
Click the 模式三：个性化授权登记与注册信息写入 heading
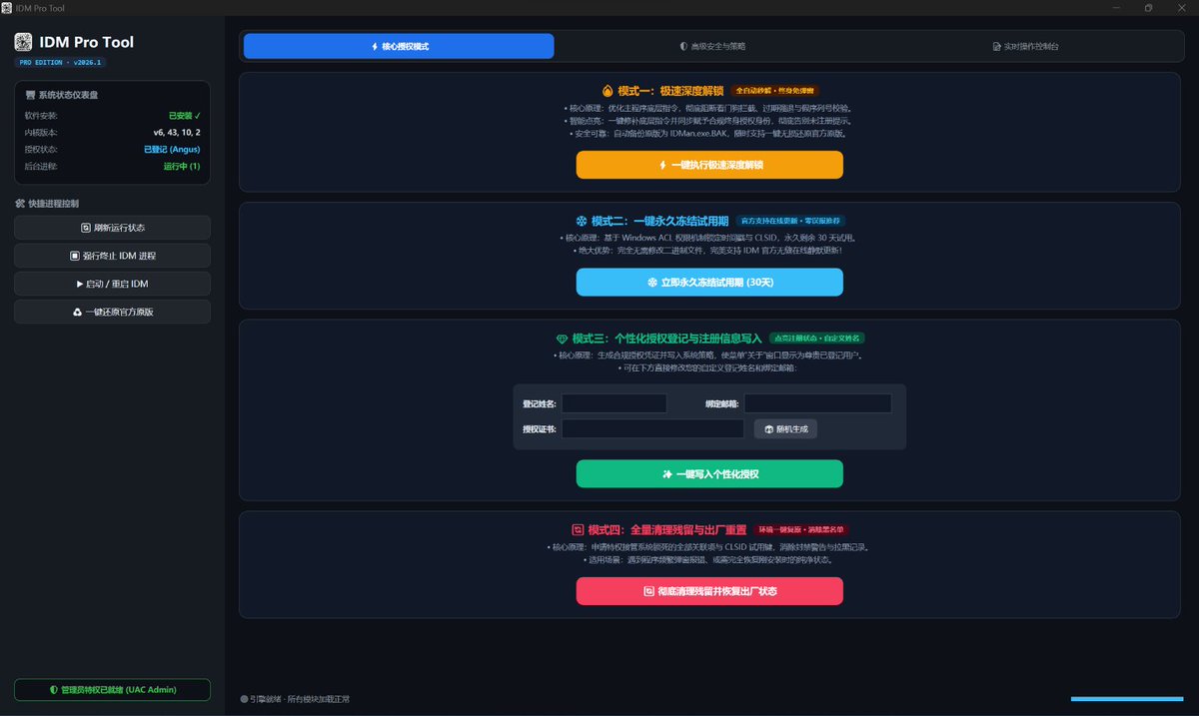[666, 339]
